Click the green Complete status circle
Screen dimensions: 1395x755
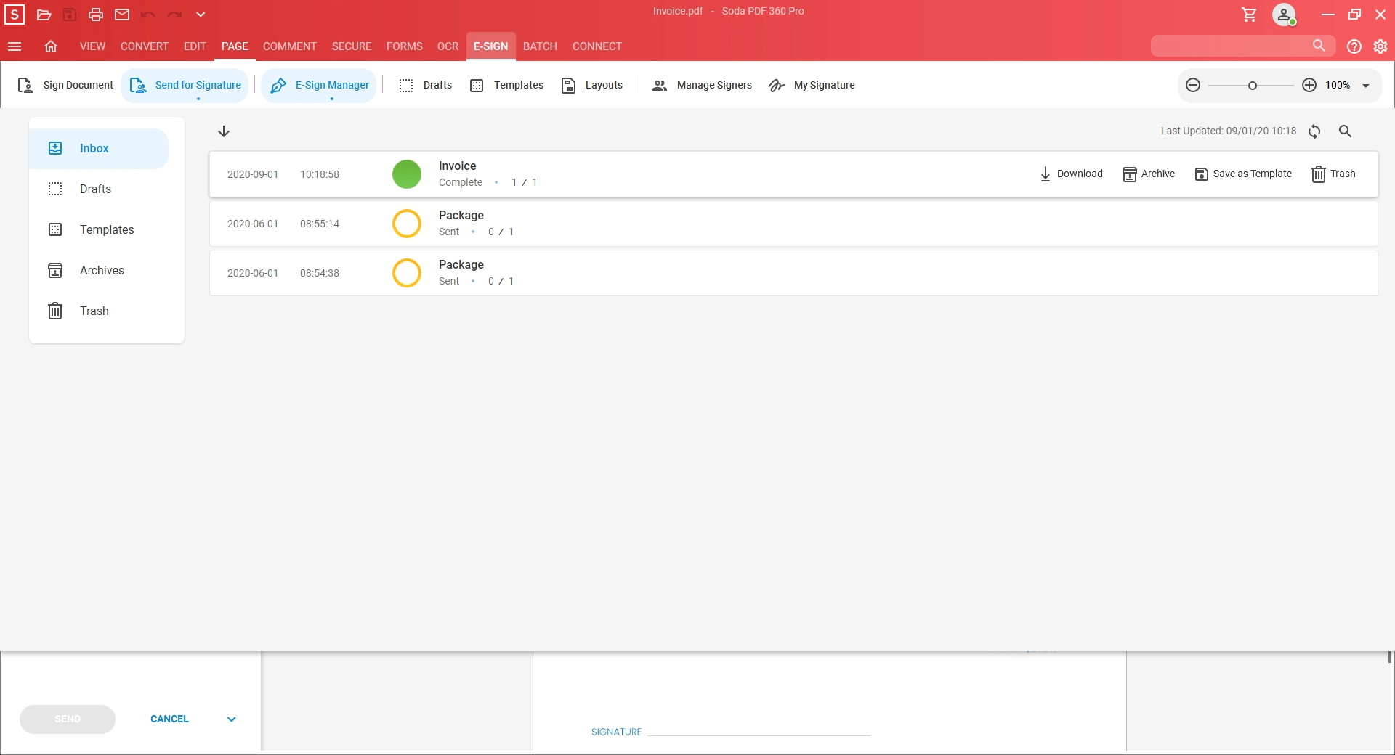coord(407,174)
